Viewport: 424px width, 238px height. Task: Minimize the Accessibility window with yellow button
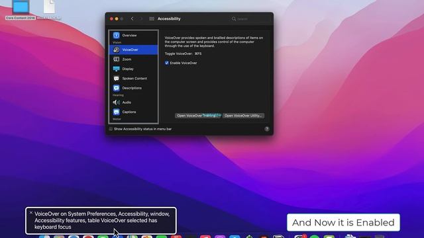click(x=117, y=19)
